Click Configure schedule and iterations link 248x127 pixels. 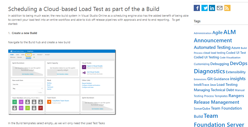91,85
